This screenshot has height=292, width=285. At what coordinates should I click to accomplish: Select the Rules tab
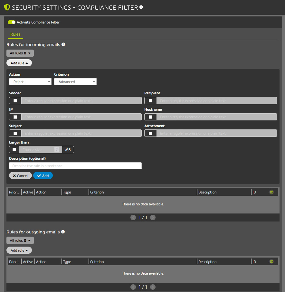tap(15, 34)
